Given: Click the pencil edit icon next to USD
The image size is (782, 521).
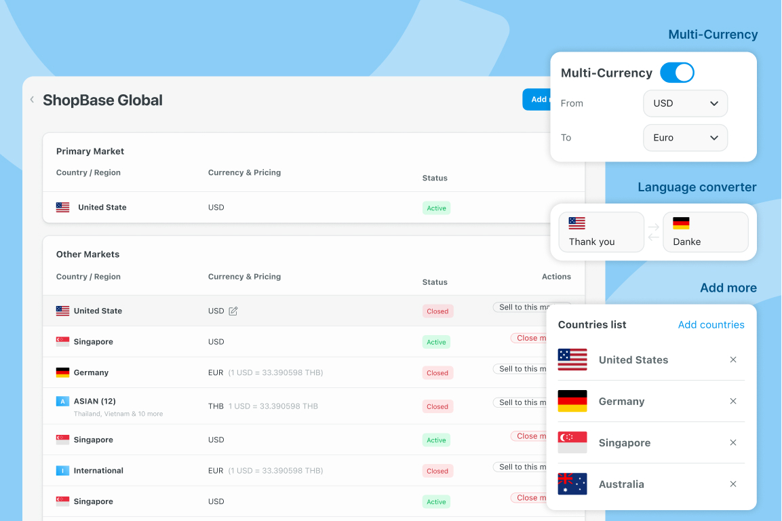Looking at the screenshot, I should 233,311.
